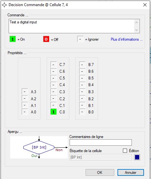Toggle the C.0 input state box
Screen dimensions: 151x179
coord(54,112)
